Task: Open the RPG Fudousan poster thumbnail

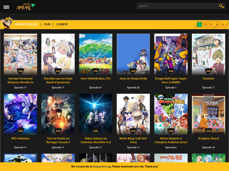Action: (x=21, y=114)
